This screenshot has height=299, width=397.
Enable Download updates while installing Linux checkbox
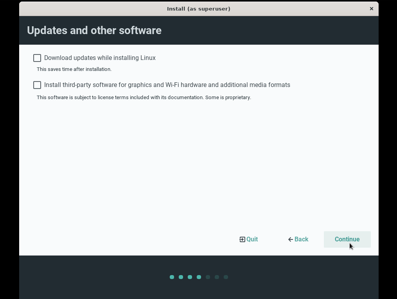point(37,58)
